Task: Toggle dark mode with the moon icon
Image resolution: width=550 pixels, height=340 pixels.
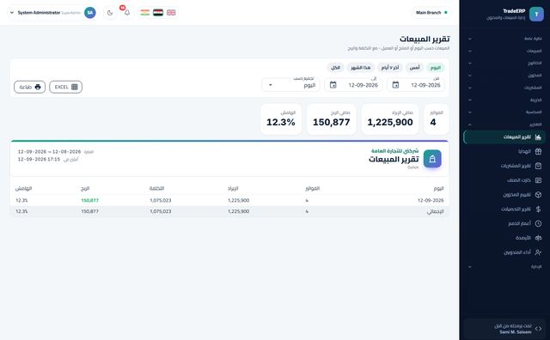Action: coord(110,13)
